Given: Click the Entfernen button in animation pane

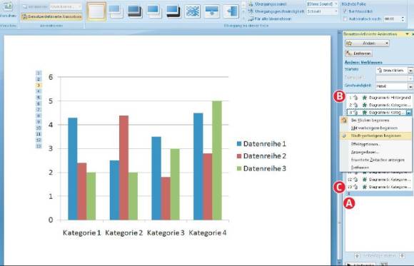Looking at the screenshot, I should pyautogui.click(x=359, y=53).
